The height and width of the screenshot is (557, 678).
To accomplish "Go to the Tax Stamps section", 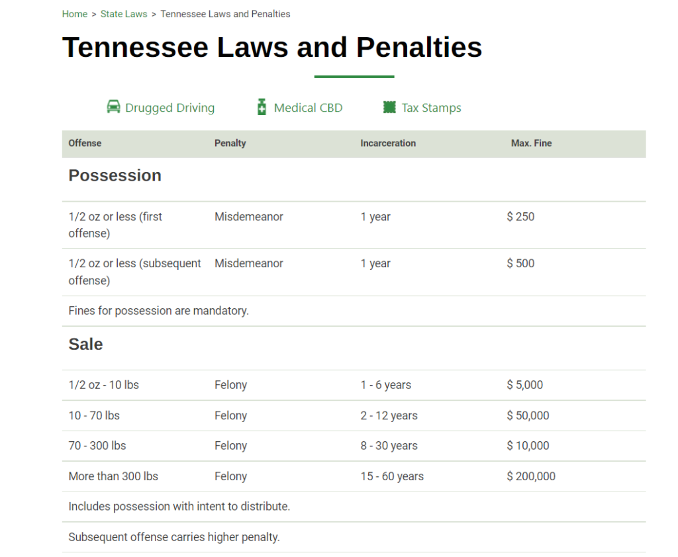I will tap(431, 108).
